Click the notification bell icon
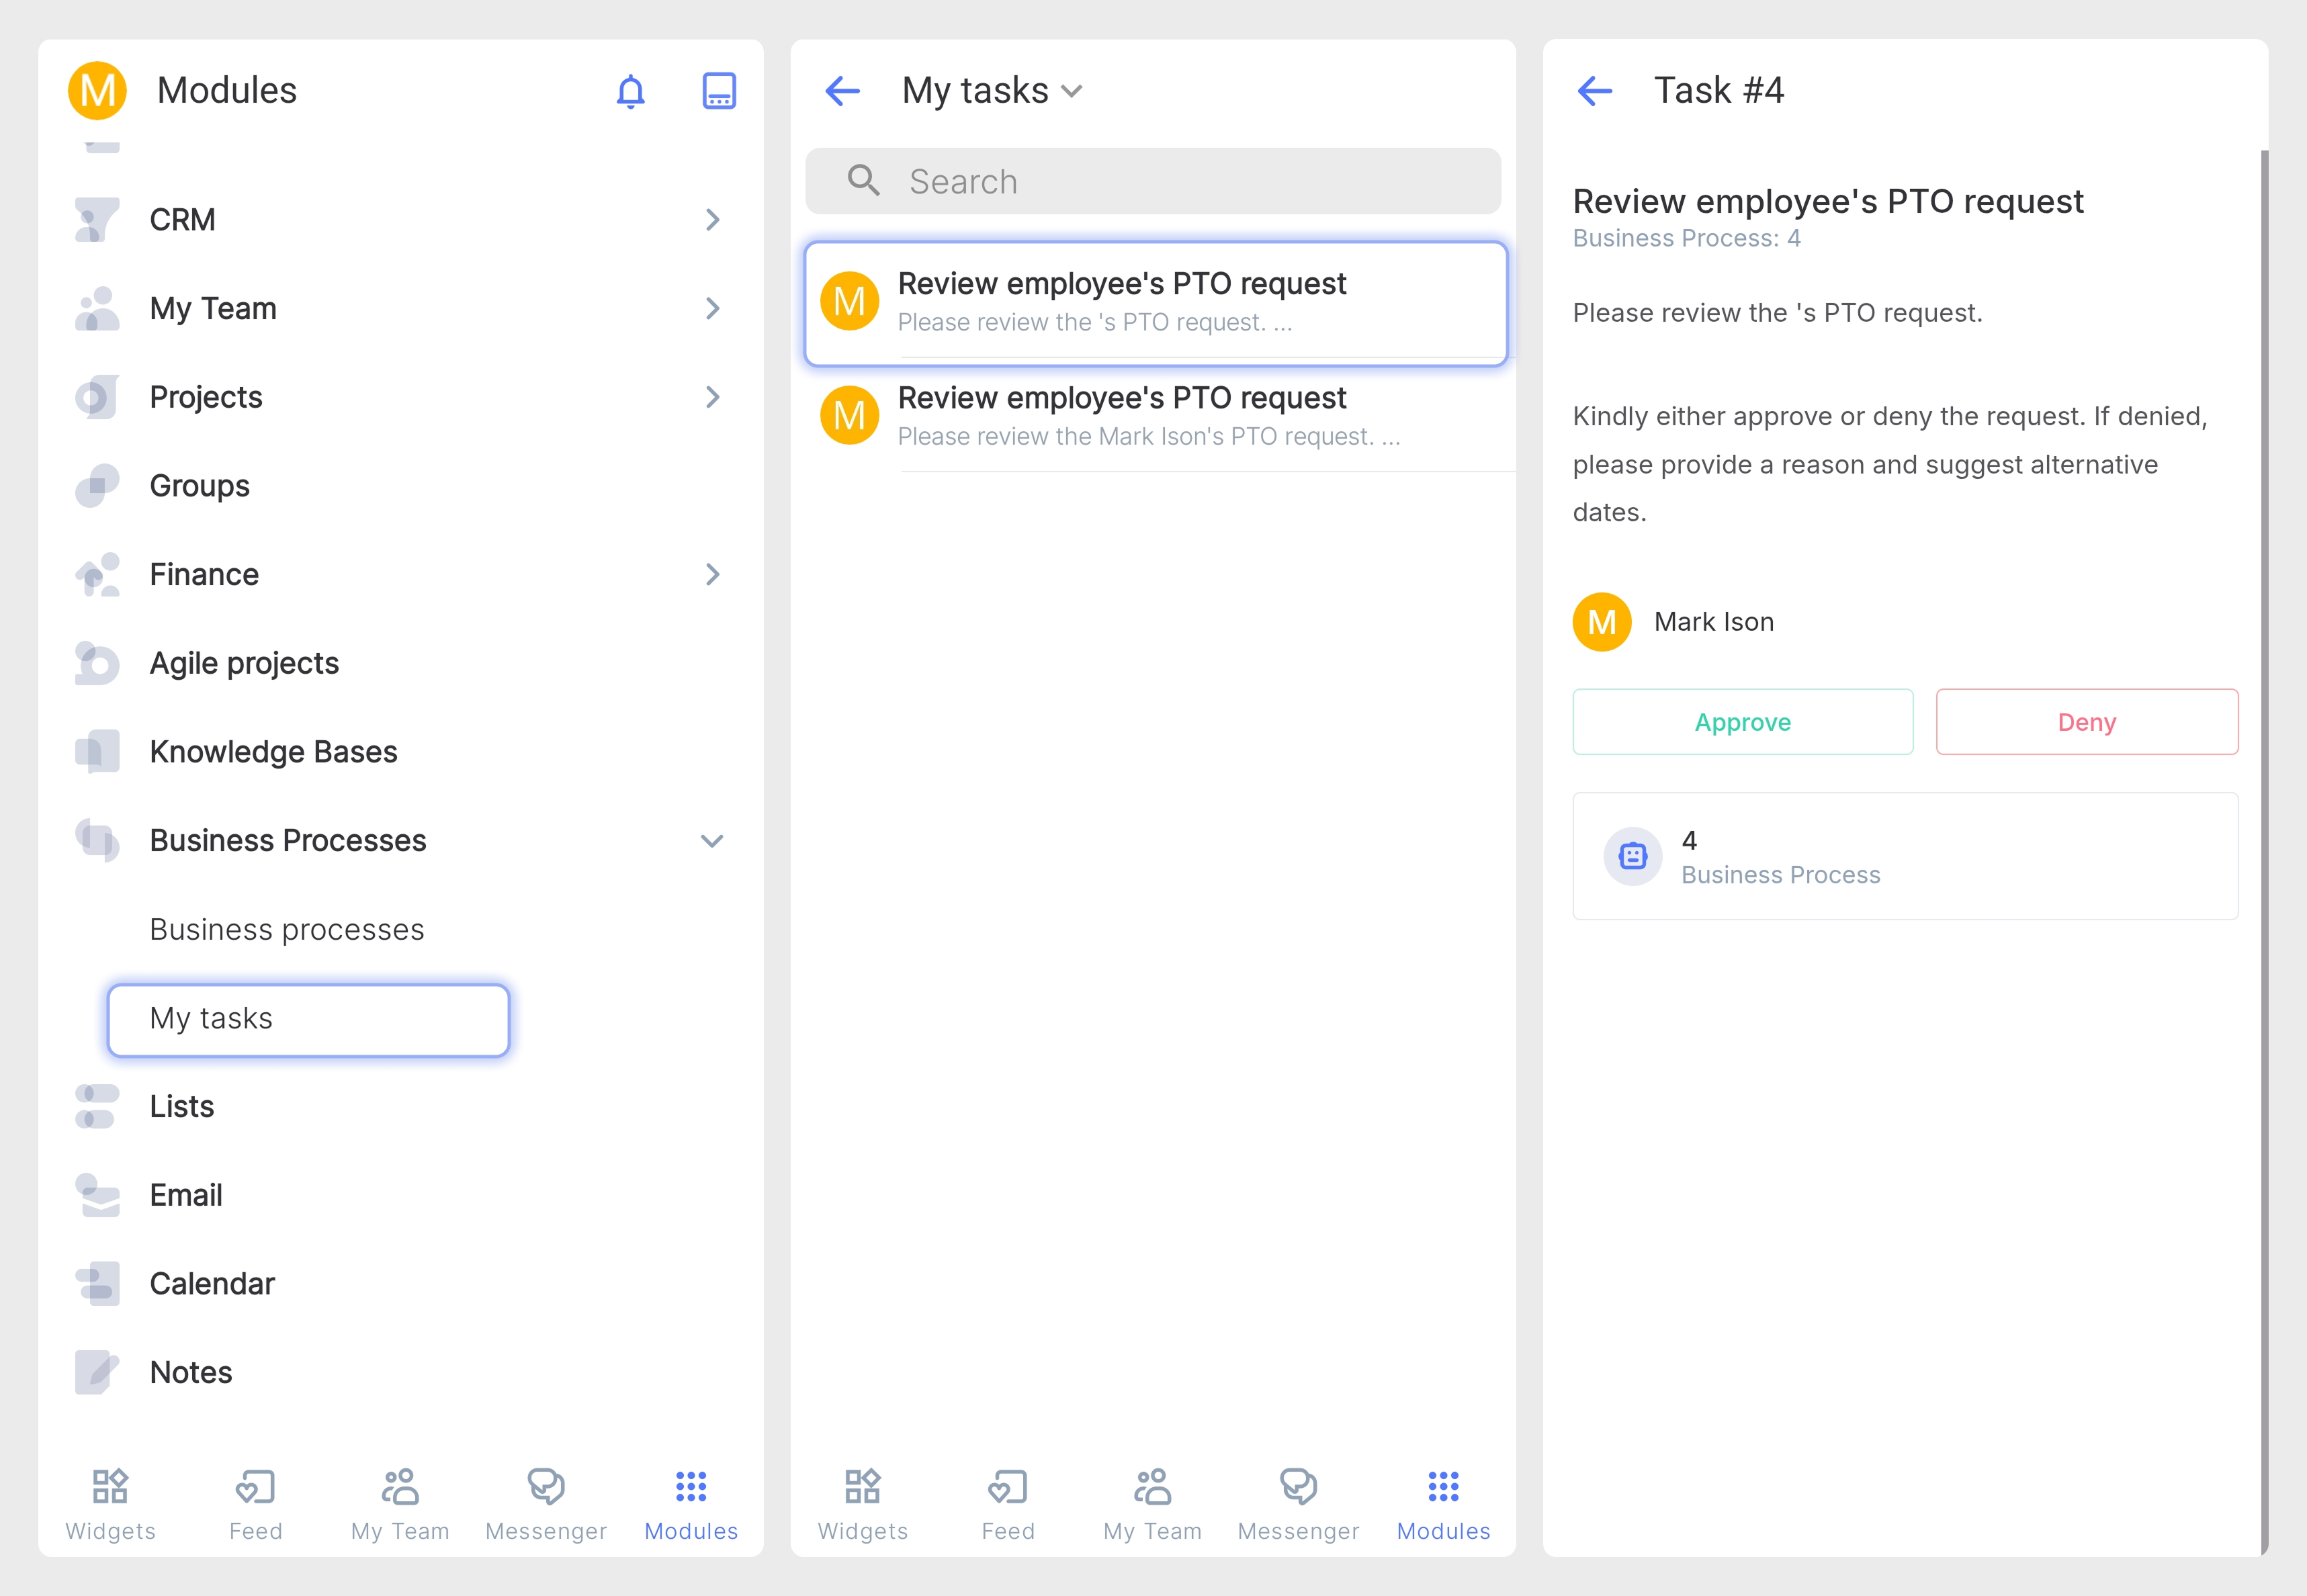Image resolution: width=2307 pixels, height=1596 pixels. pyautogui.click(x=630, y=91)
